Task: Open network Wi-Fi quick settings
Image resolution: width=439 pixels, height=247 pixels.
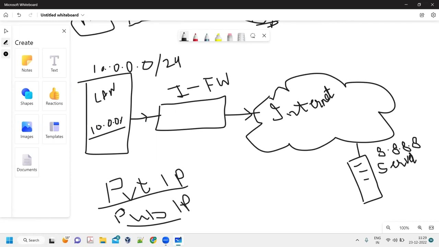Action: tap(388, 240)
